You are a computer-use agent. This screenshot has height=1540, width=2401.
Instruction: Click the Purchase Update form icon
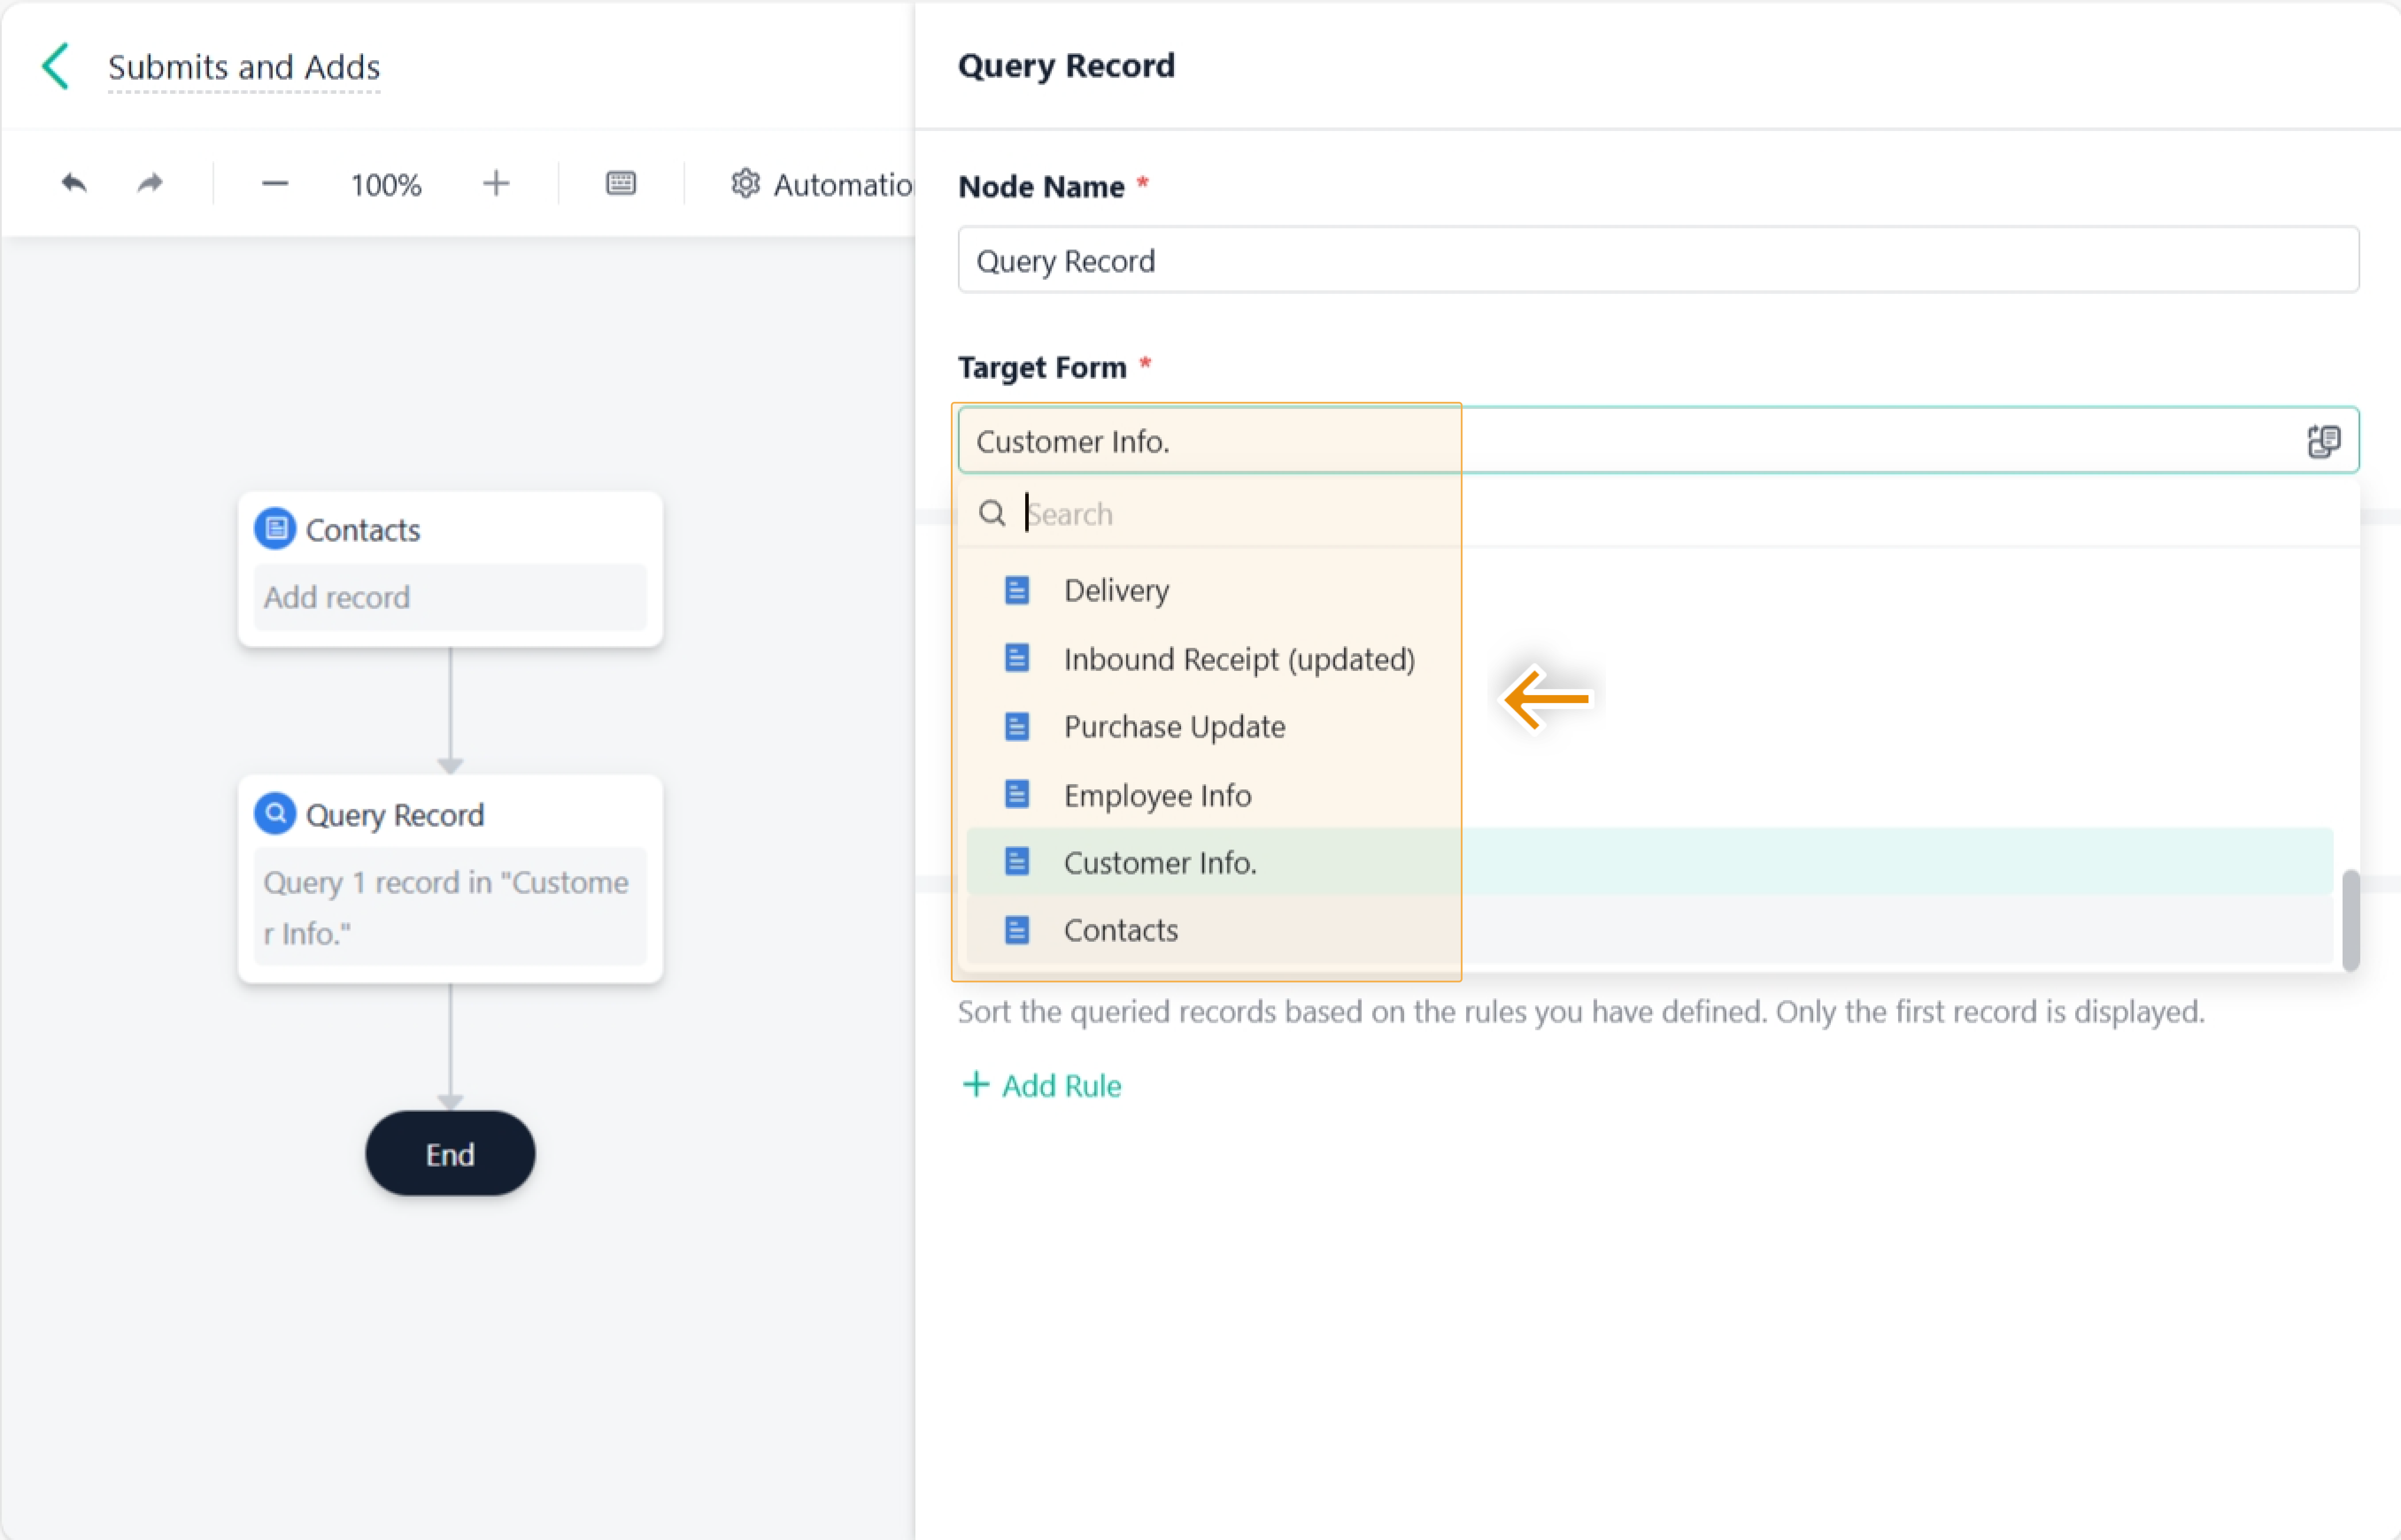pos(1017,726)
